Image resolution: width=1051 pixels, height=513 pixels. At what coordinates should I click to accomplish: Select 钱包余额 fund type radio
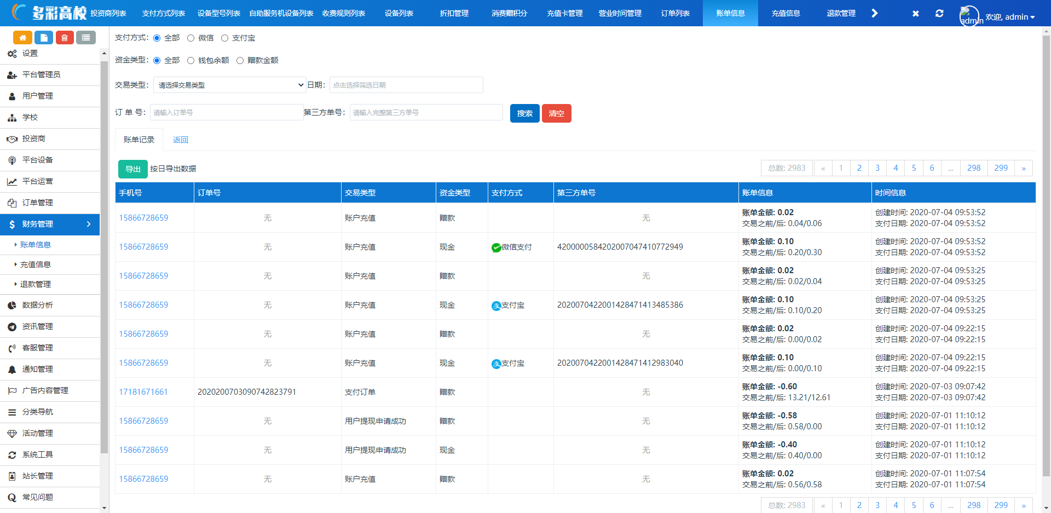191,61
